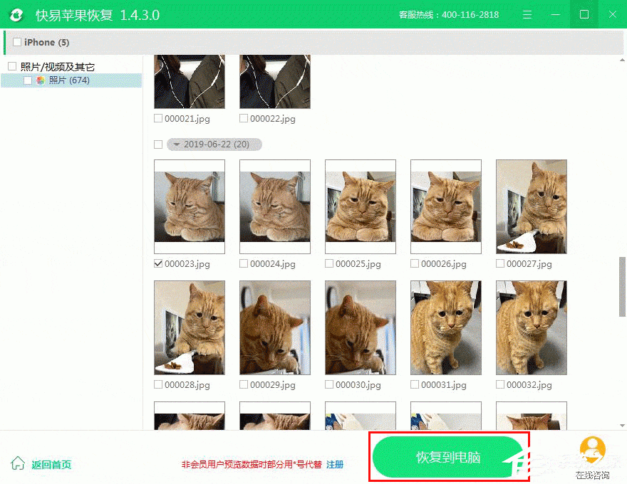Collapse the 2019-06-22 (20) date group

coord(175,144)
